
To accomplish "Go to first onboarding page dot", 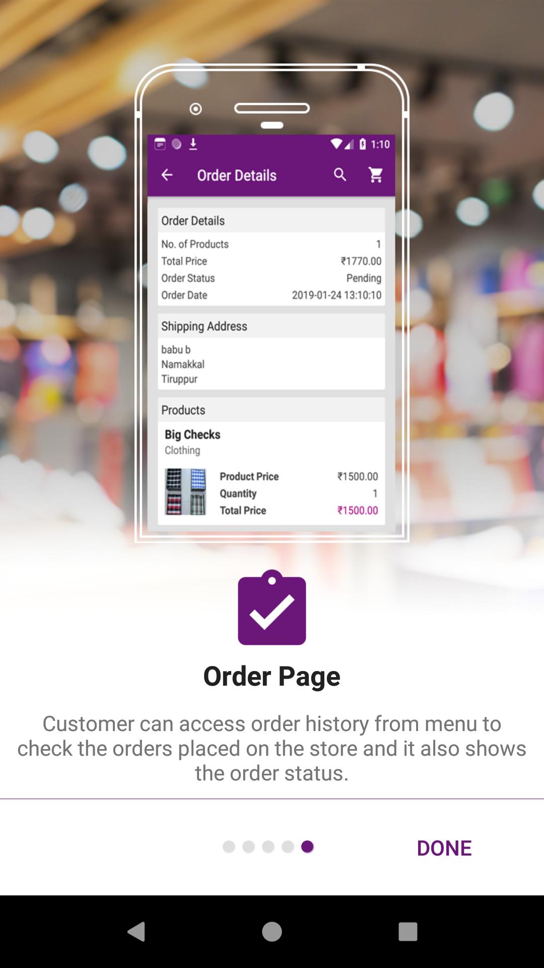I will (x=229, y=846).
